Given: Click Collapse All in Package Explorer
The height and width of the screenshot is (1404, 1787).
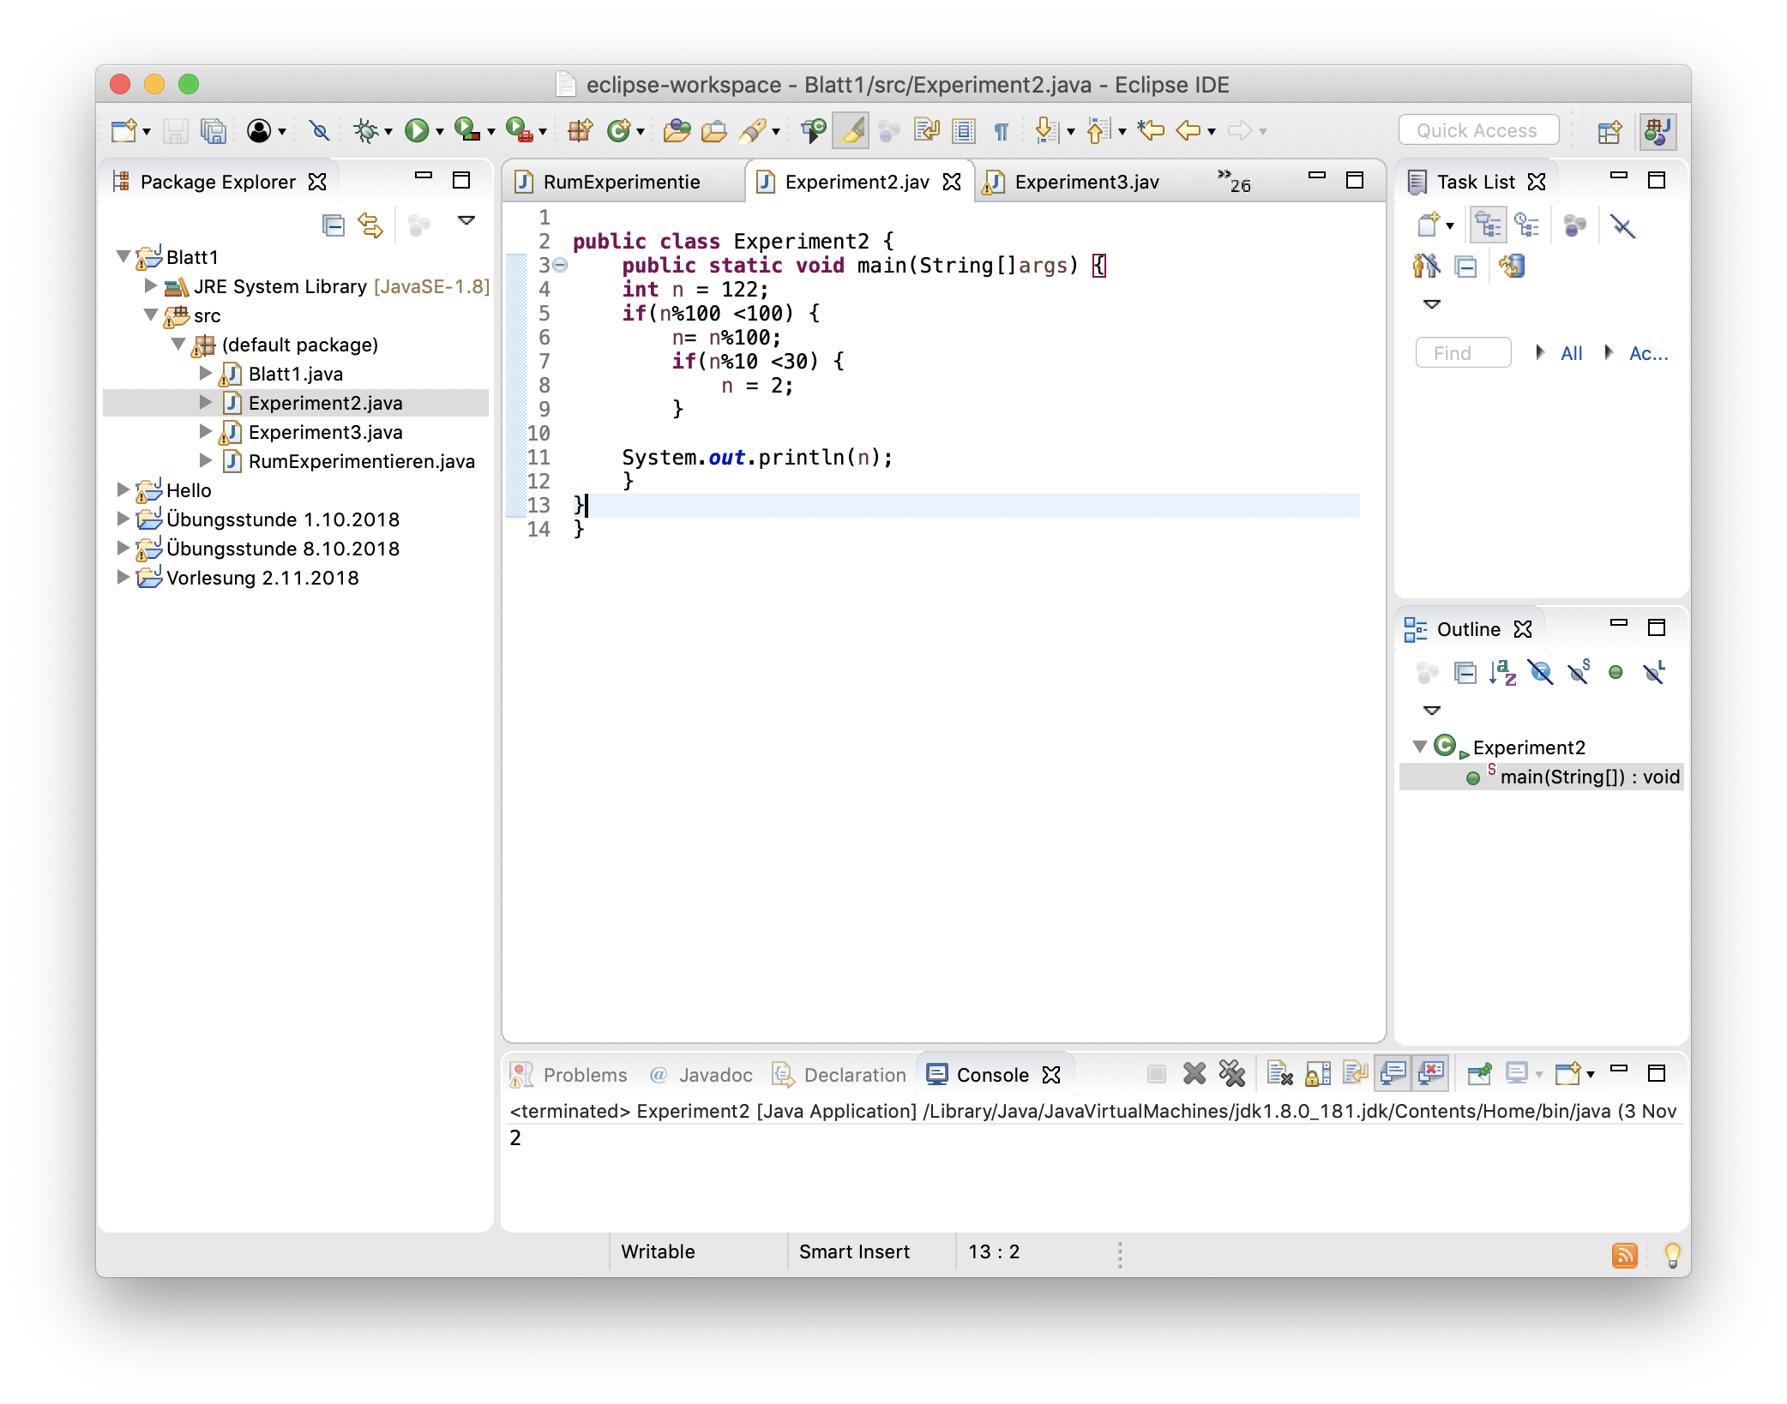Looking at the screenshot, I should pyautogui.click(x=333, y=225).
